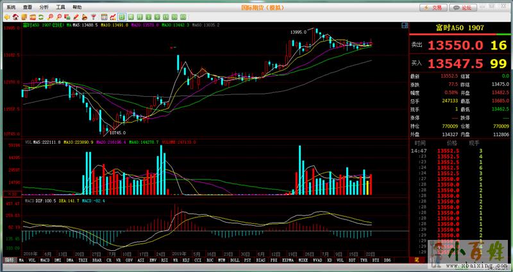Click the back arrow toolbar icon

pos(6,15)
